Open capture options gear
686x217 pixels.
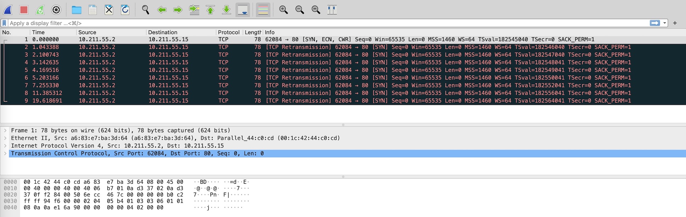(x=56, y=10)
